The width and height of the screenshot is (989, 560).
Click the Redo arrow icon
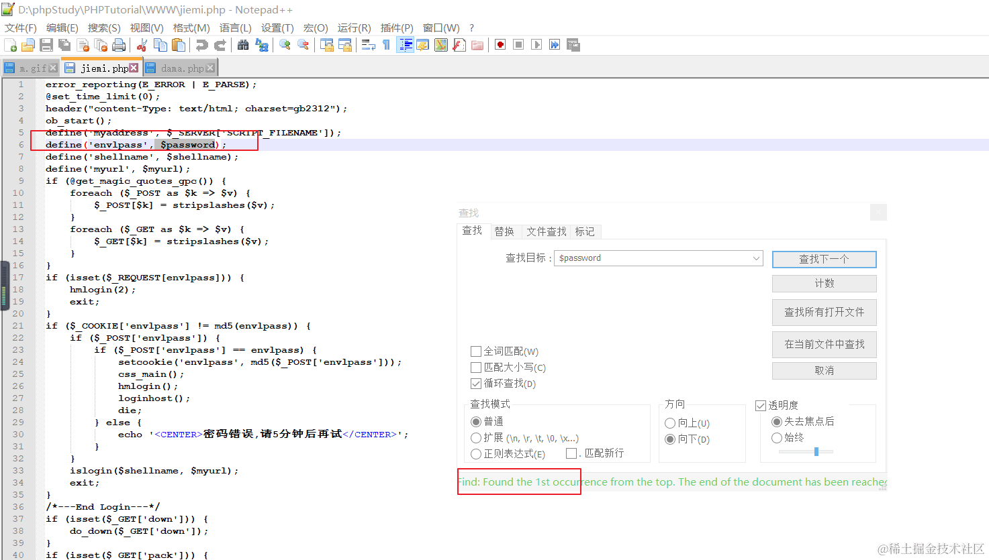coord(220,45)
